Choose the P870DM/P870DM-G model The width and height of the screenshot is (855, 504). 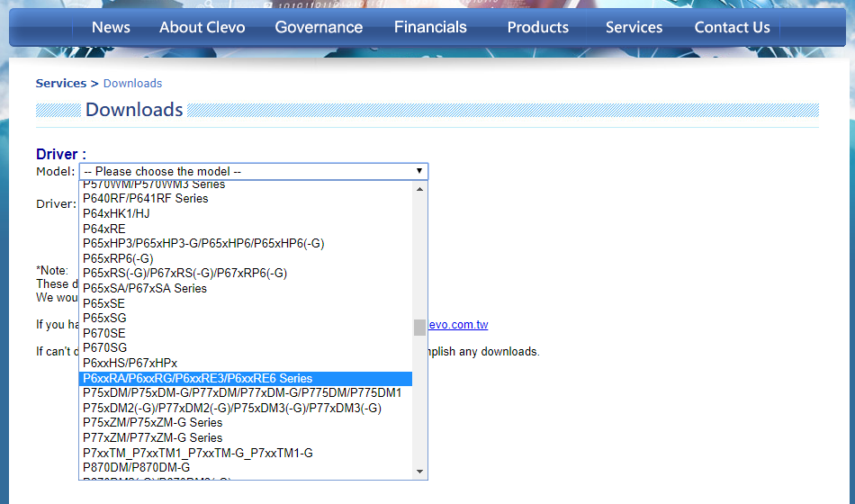pos(246,467)
